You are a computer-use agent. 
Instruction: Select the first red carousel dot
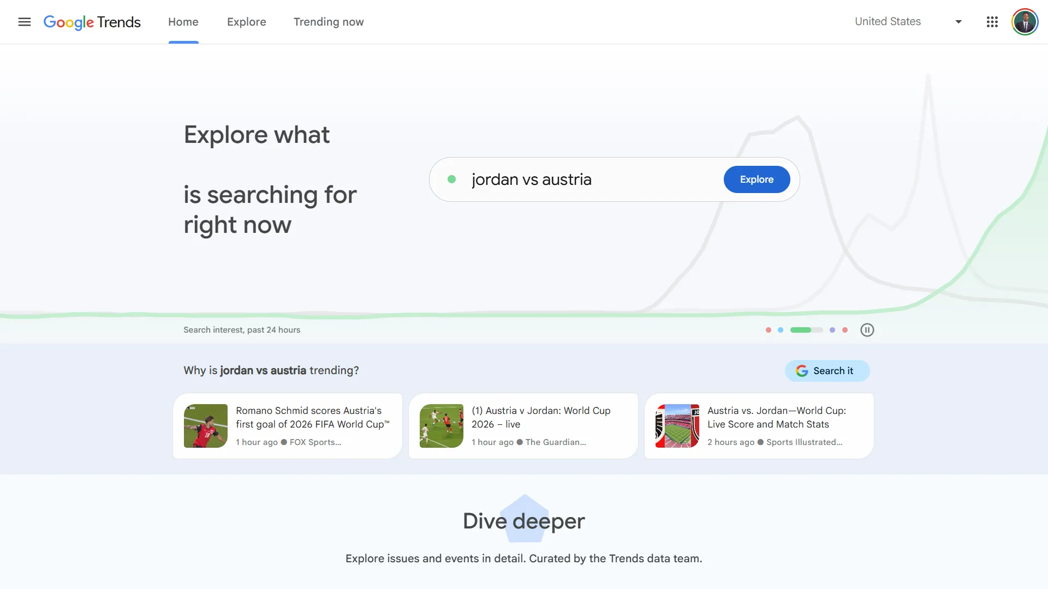tap(769, 330)
